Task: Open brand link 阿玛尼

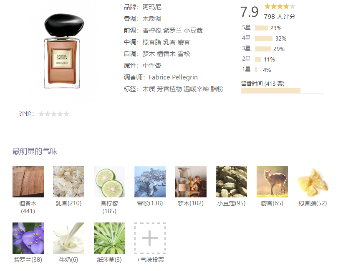Action: (x=152, y=7)
